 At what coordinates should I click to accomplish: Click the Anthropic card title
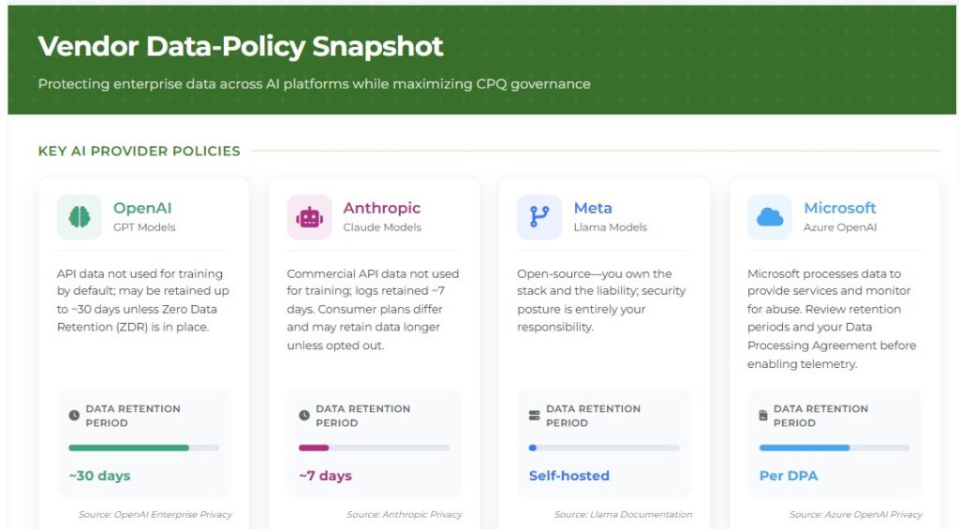click(x=381, y=208)
